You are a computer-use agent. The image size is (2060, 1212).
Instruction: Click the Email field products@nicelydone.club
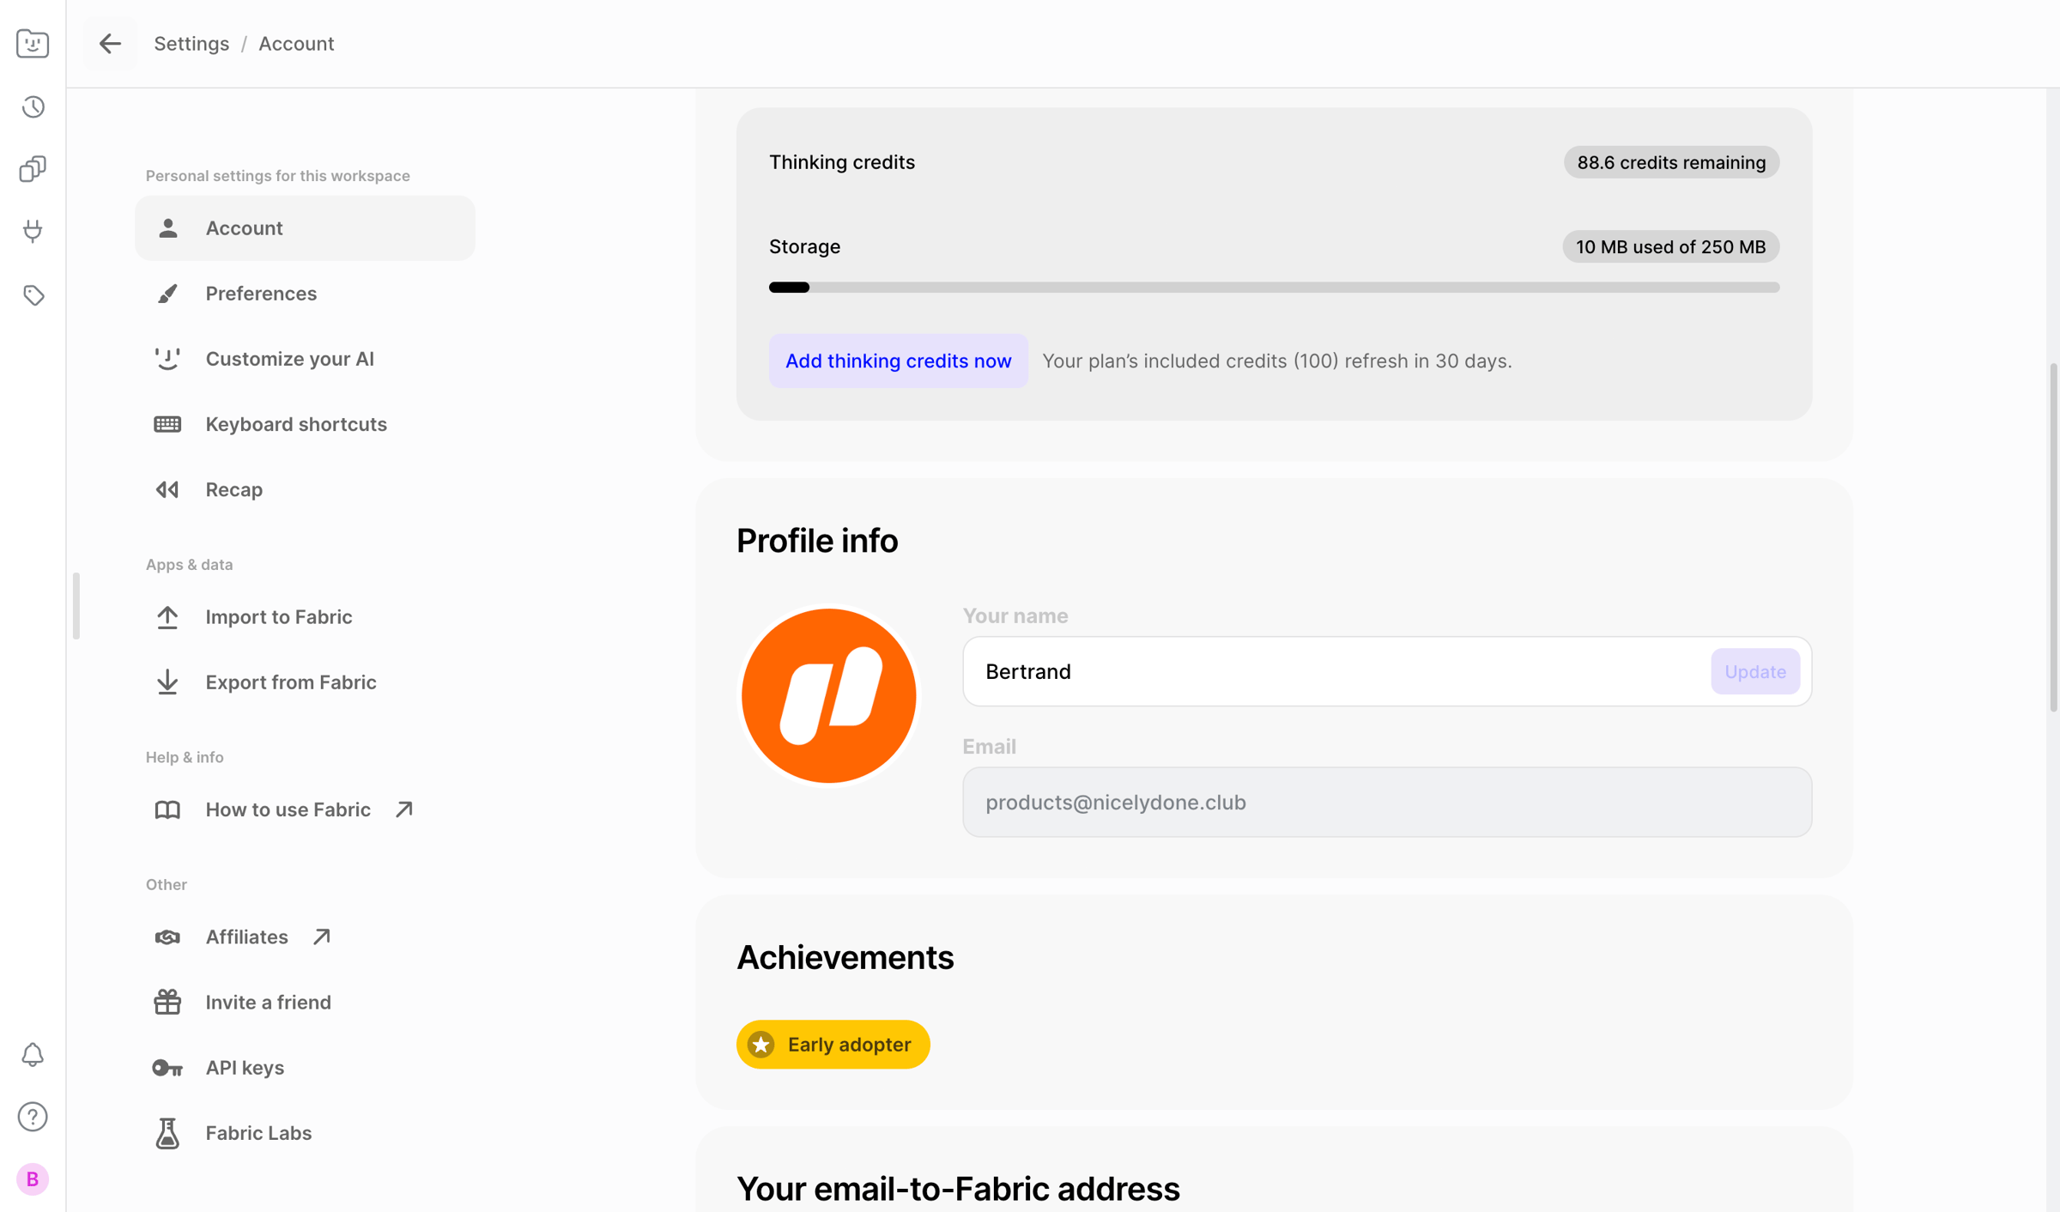click(1387, 802)
